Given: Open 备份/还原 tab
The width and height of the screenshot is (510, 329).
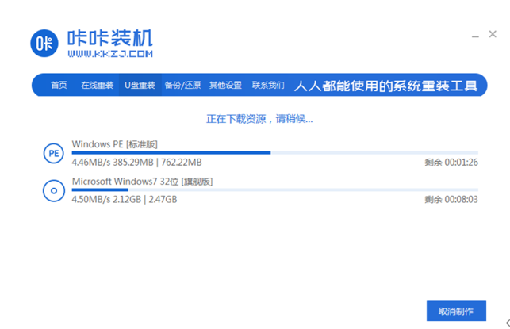Looking at the screenshot, I should [x=182, y=85].
